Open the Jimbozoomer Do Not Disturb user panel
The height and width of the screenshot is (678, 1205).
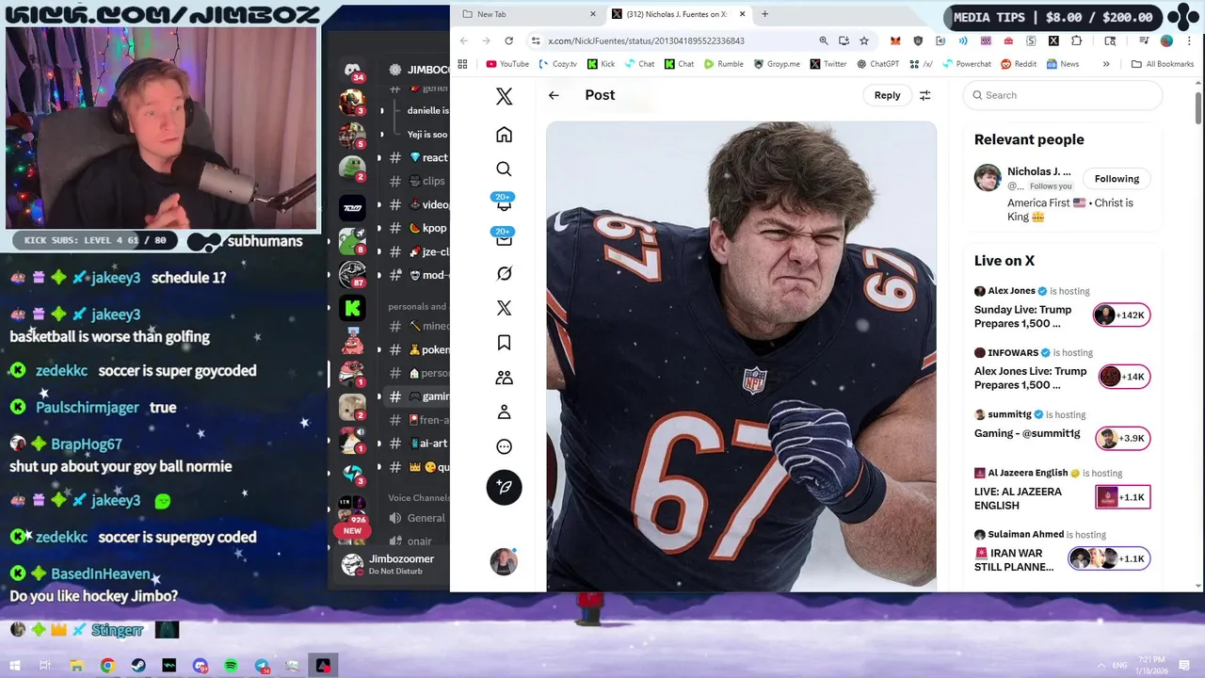point(394,564)
